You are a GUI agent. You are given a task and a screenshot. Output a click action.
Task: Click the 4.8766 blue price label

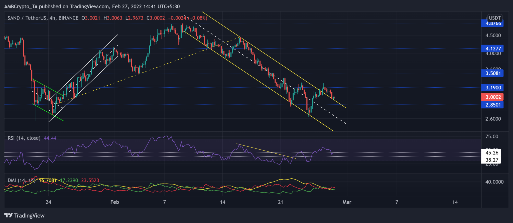[x=493, y=24]
